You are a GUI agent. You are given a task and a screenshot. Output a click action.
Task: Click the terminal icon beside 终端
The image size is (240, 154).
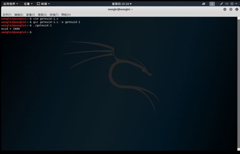pos(38,4)
